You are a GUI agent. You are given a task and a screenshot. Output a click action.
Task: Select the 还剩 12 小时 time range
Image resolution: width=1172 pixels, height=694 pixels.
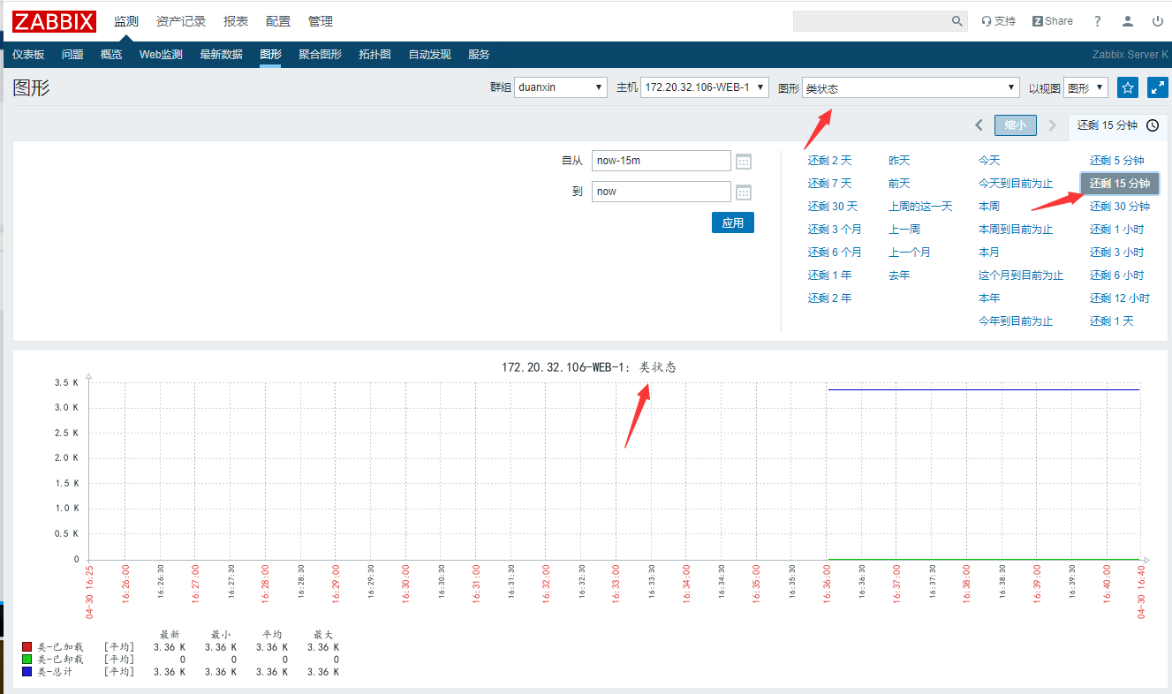tap(1120, 298)
